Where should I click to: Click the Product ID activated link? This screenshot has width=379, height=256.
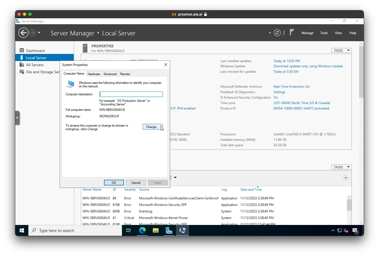click(301, 108)
